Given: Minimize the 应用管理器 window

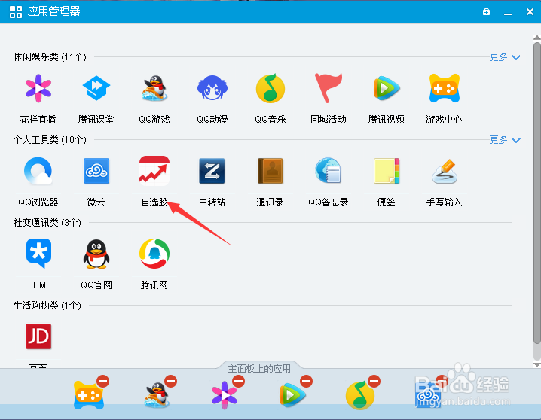Looking at the screenshot, I should [508, 13].
